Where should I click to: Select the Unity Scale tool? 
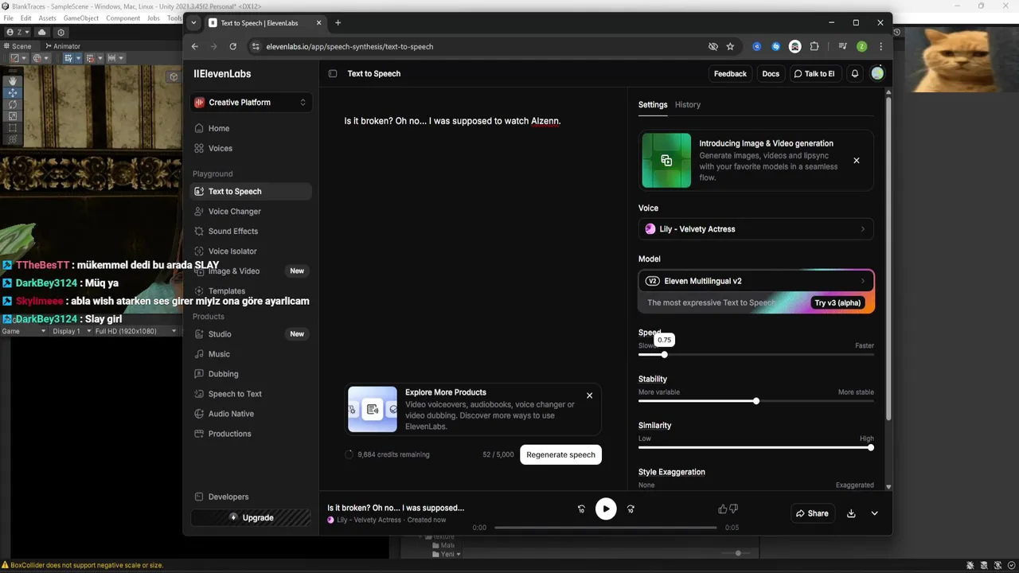click(x=12, y=116)
